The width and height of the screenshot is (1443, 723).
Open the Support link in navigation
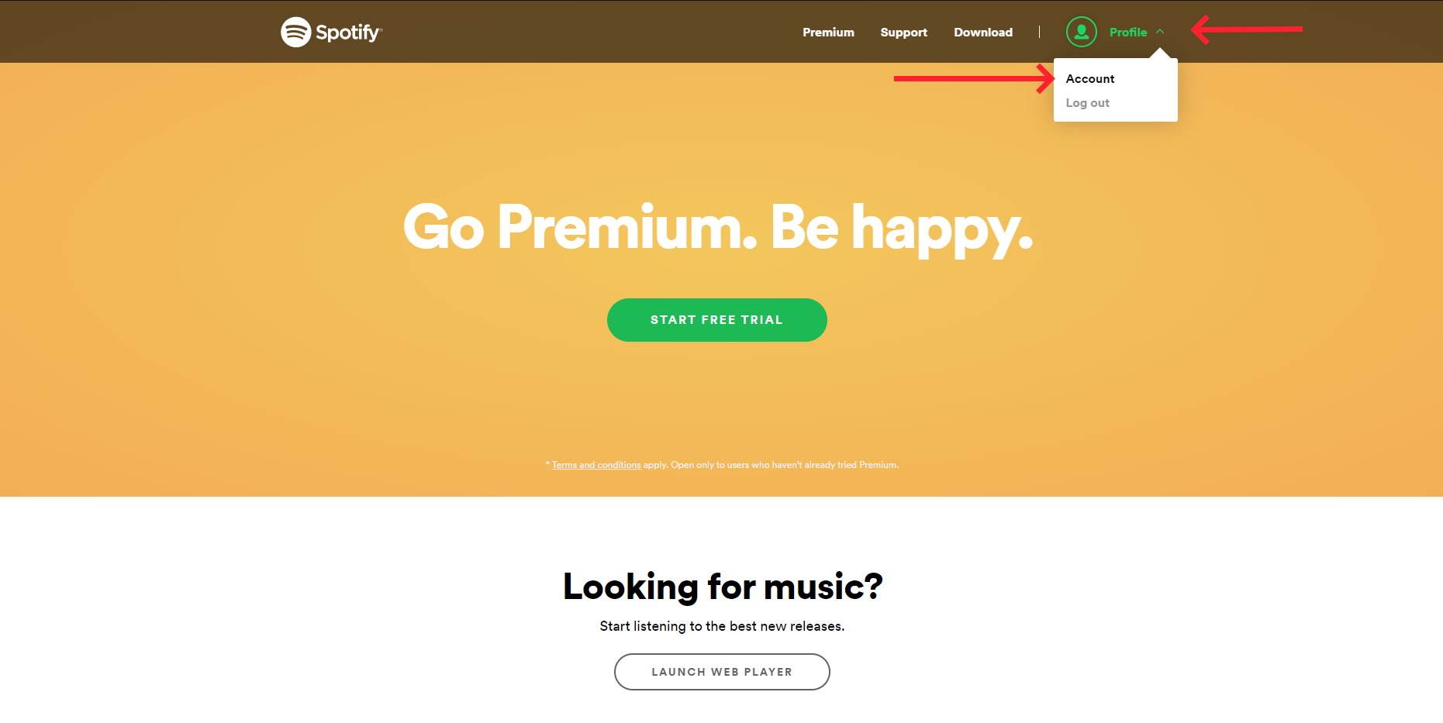(x=903, y=33)
